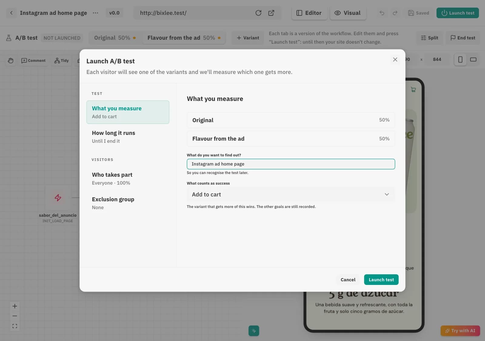Image resolution: width=485 pixels, height=341 pixels.
Task: Click the http://bixlee.test/ URL field
Action: [x=194, y=13]
